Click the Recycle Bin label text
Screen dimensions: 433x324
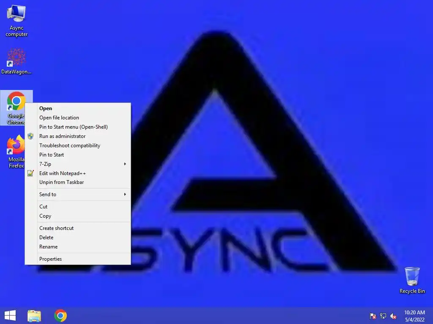(x=412, y=291)
